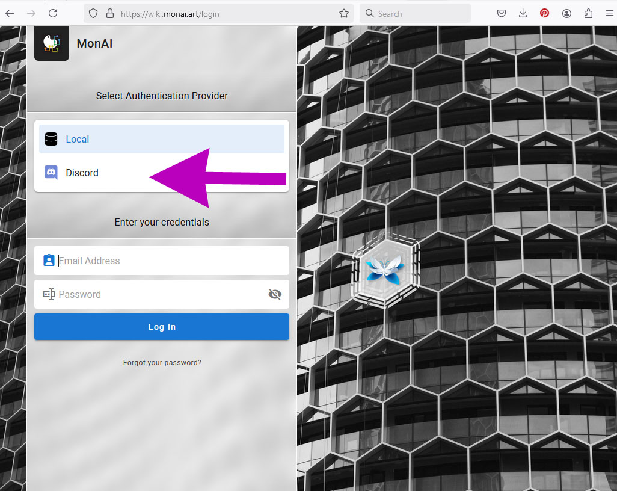Click the Local database icon
This screenshot has height=491, width=617.
pyautogui.click(x=51, y=139)
